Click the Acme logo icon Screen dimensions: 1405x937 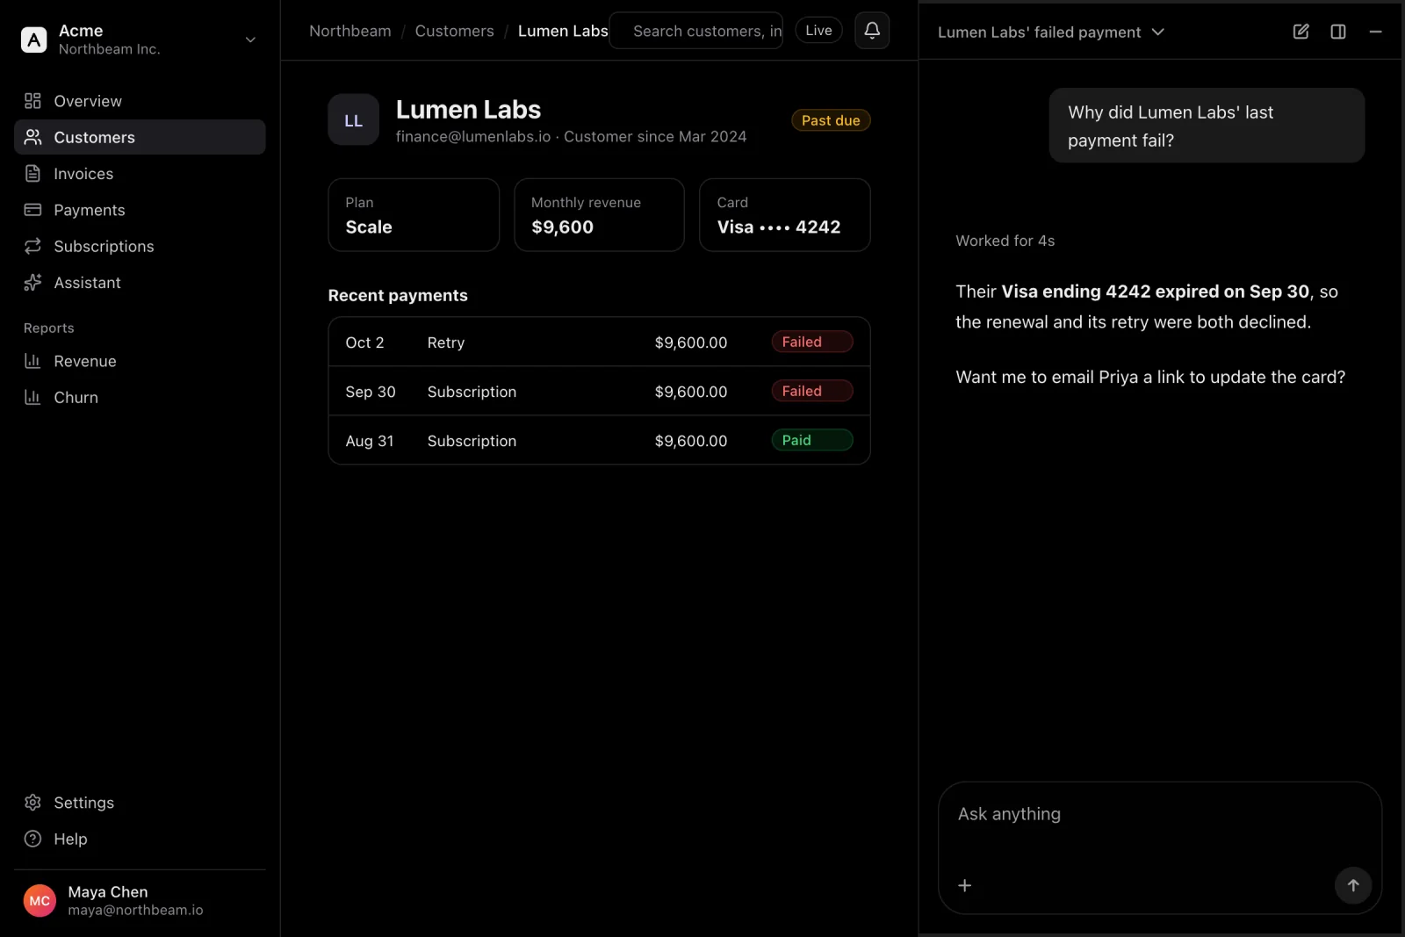(33, 40)
